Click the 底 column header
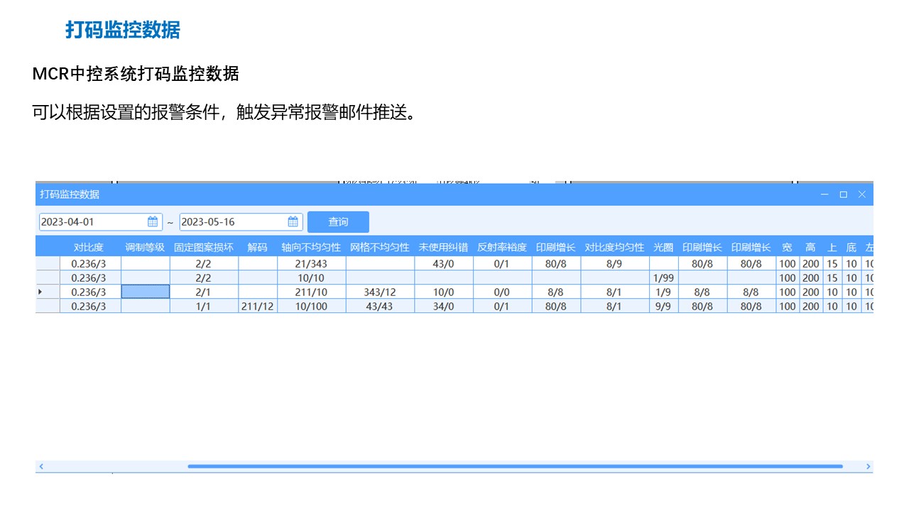This screenshot has height=511, width=909. pos(851,247)
